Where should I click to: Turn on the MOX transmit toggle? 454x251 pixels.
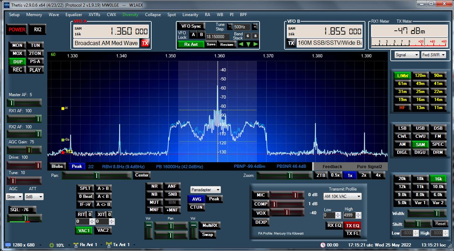(17, 53)
